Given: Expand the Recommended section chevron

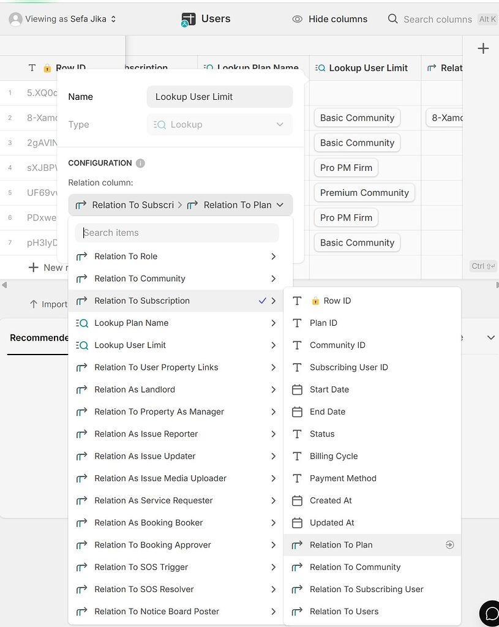Looking at the screenshot, I should point(490,337).
